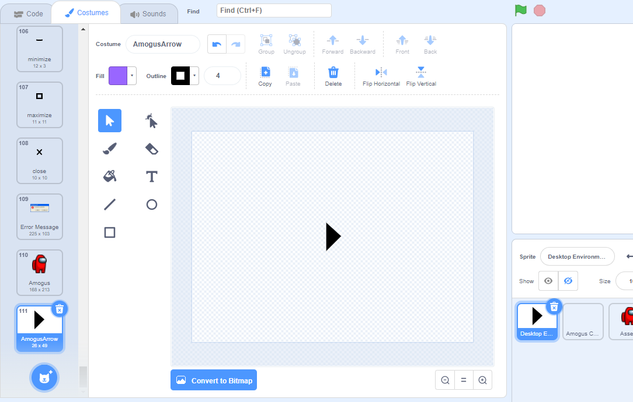Click the Find (Ctrl+F) search field
633x402 pixels.
[x=274, y=10]
